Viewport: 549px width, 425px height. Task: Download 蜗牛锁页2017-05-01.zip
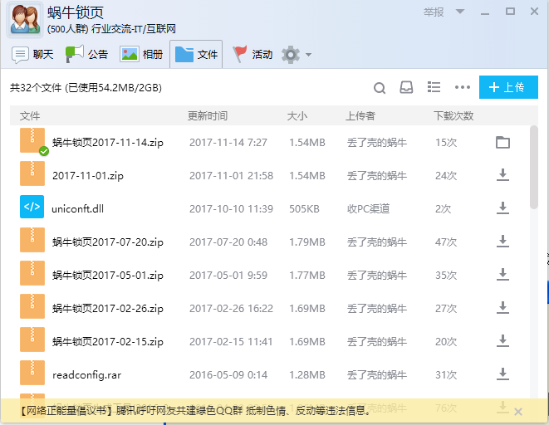point(502,275)
